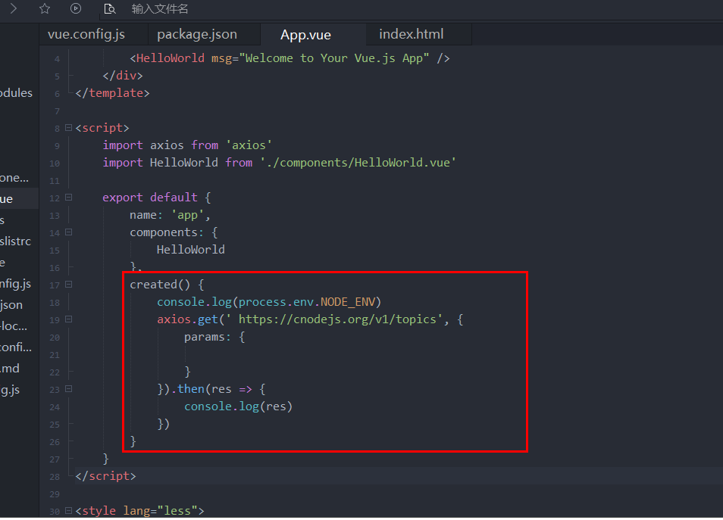
Task: Click '.then(res =>' on line 23
Action: pyautogui.click(x=211, y=389)
